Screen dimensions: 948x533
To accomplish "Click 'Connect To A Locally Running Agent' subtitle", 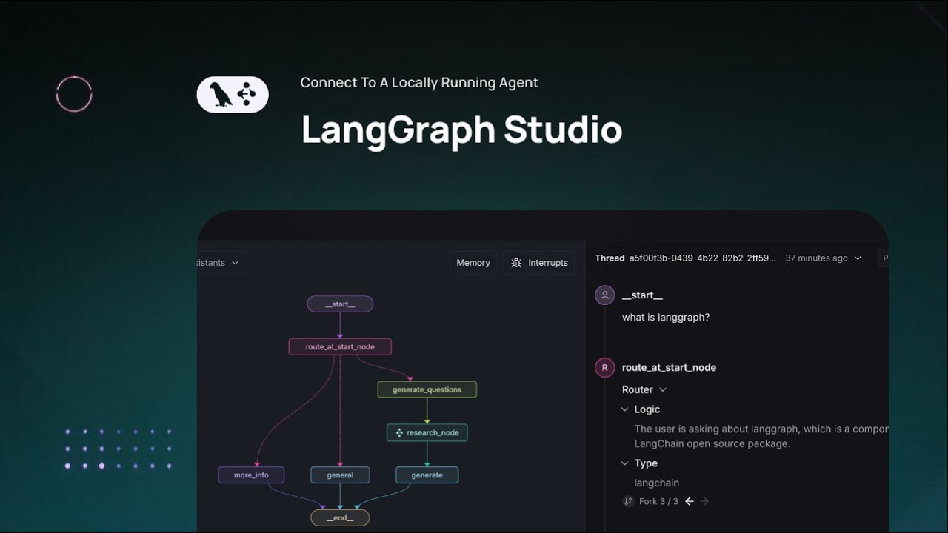I will point(419,82).
